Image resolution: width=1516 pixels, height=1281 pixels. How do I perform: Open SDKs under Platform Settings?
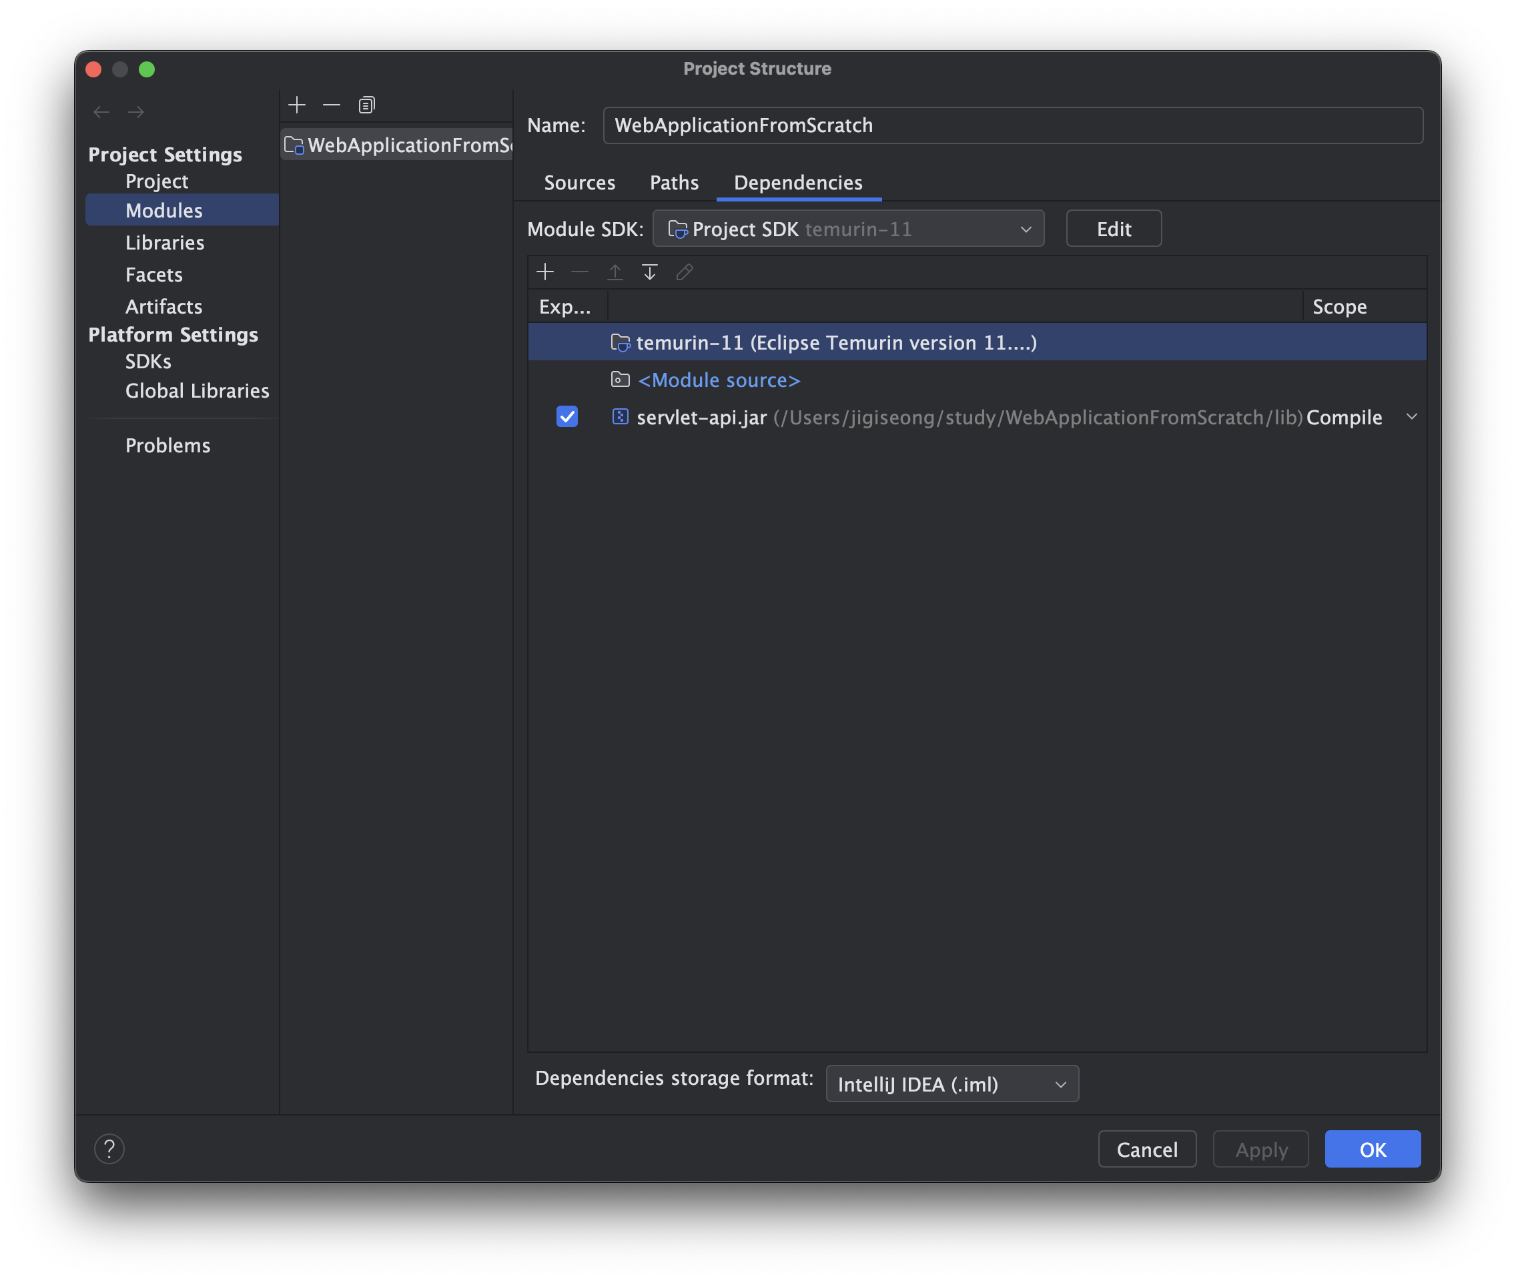(x=148, y=361)
